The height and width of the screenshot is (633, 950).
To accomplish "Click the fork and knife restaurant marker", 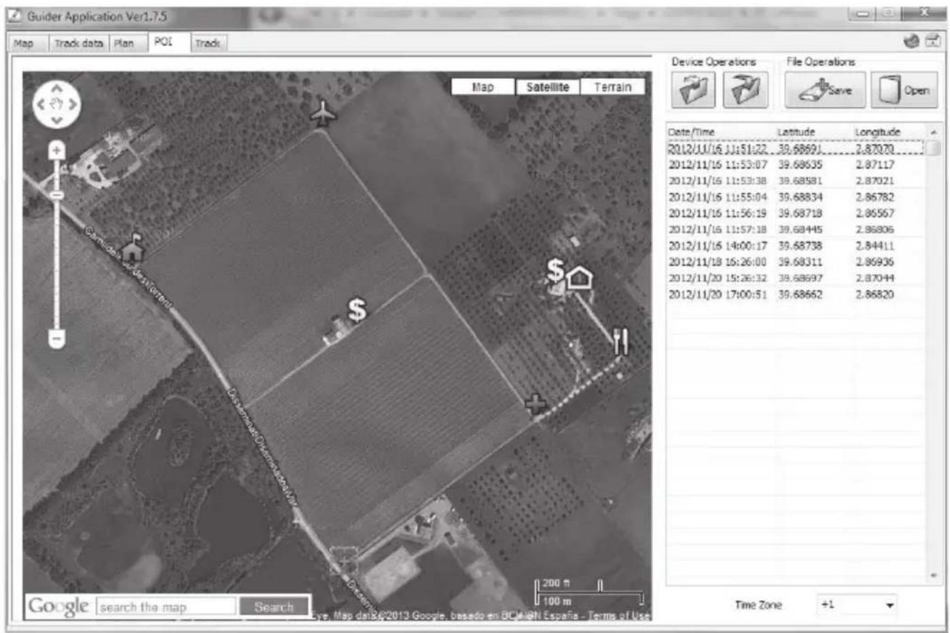I will click(x=620, y=341).
